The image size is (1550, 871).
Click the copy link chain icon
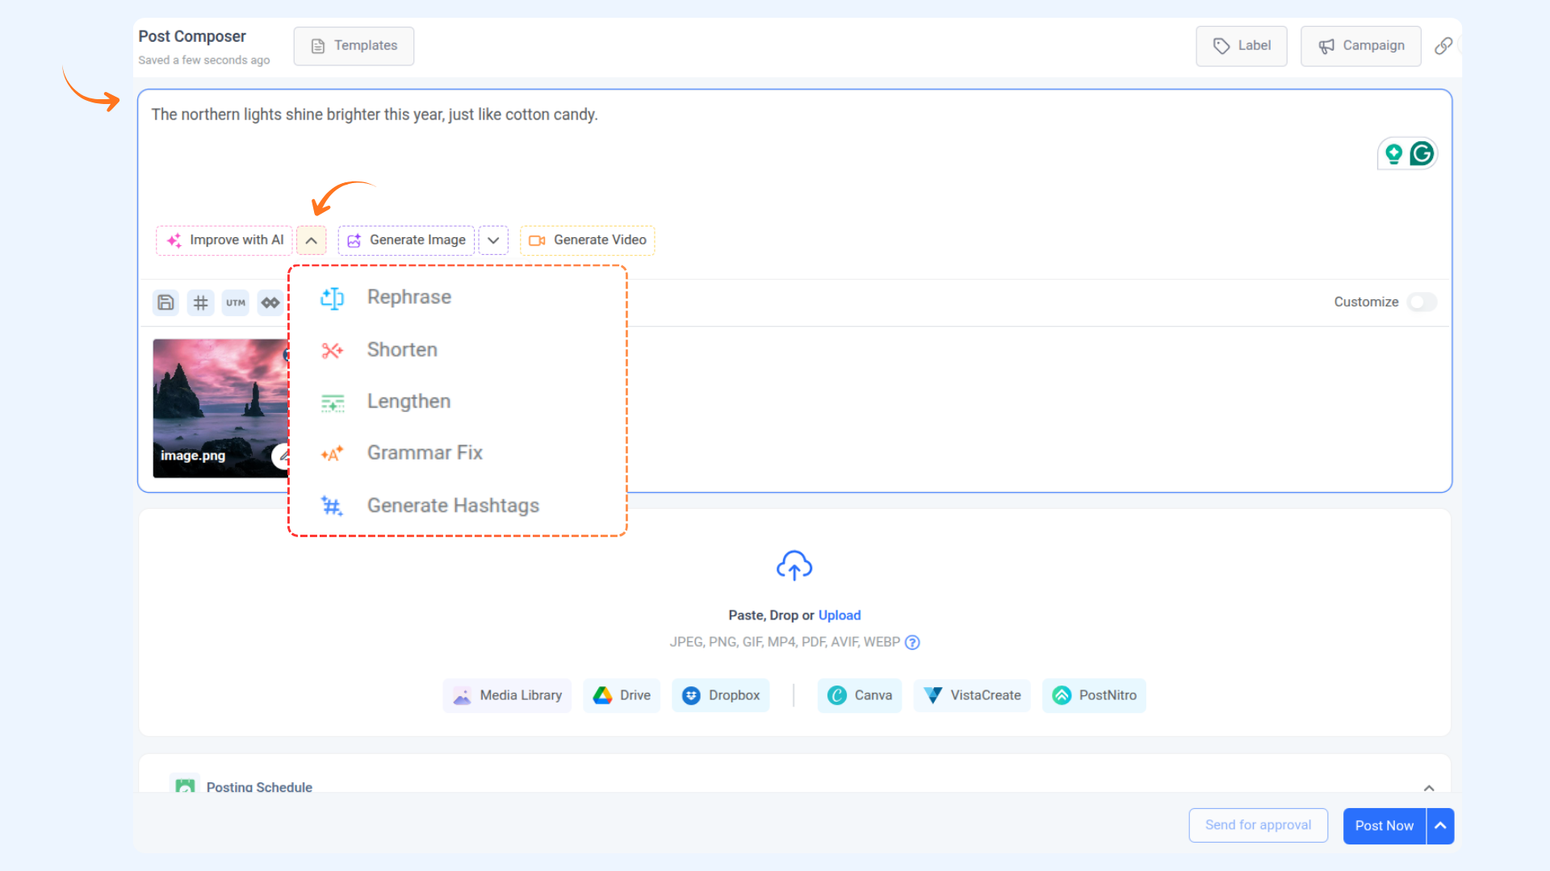(1443, 46)
